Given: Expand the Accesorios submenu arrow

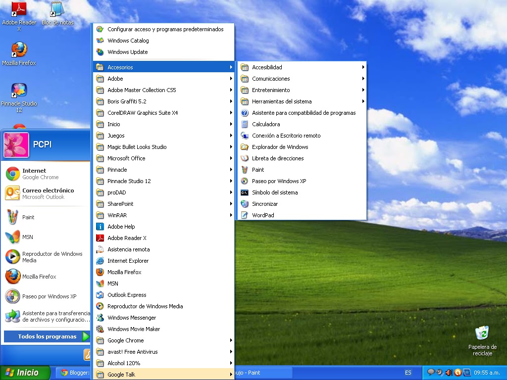Looking at the screenshot, I should (231, 67).
